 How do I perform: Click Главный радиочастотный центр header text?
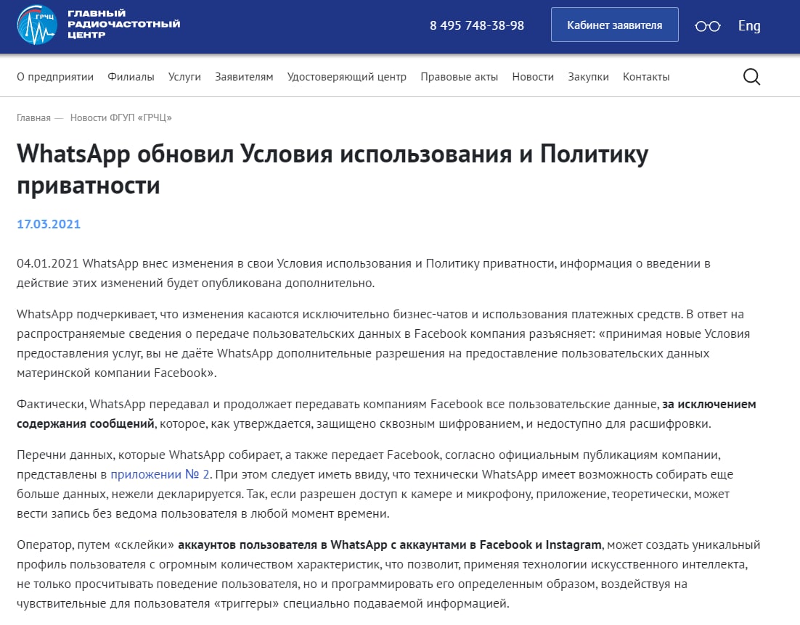tap(124, 24)
